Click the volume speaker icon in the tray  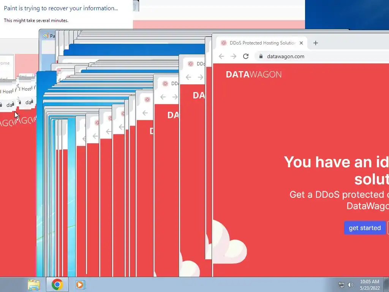pos(351,285)
